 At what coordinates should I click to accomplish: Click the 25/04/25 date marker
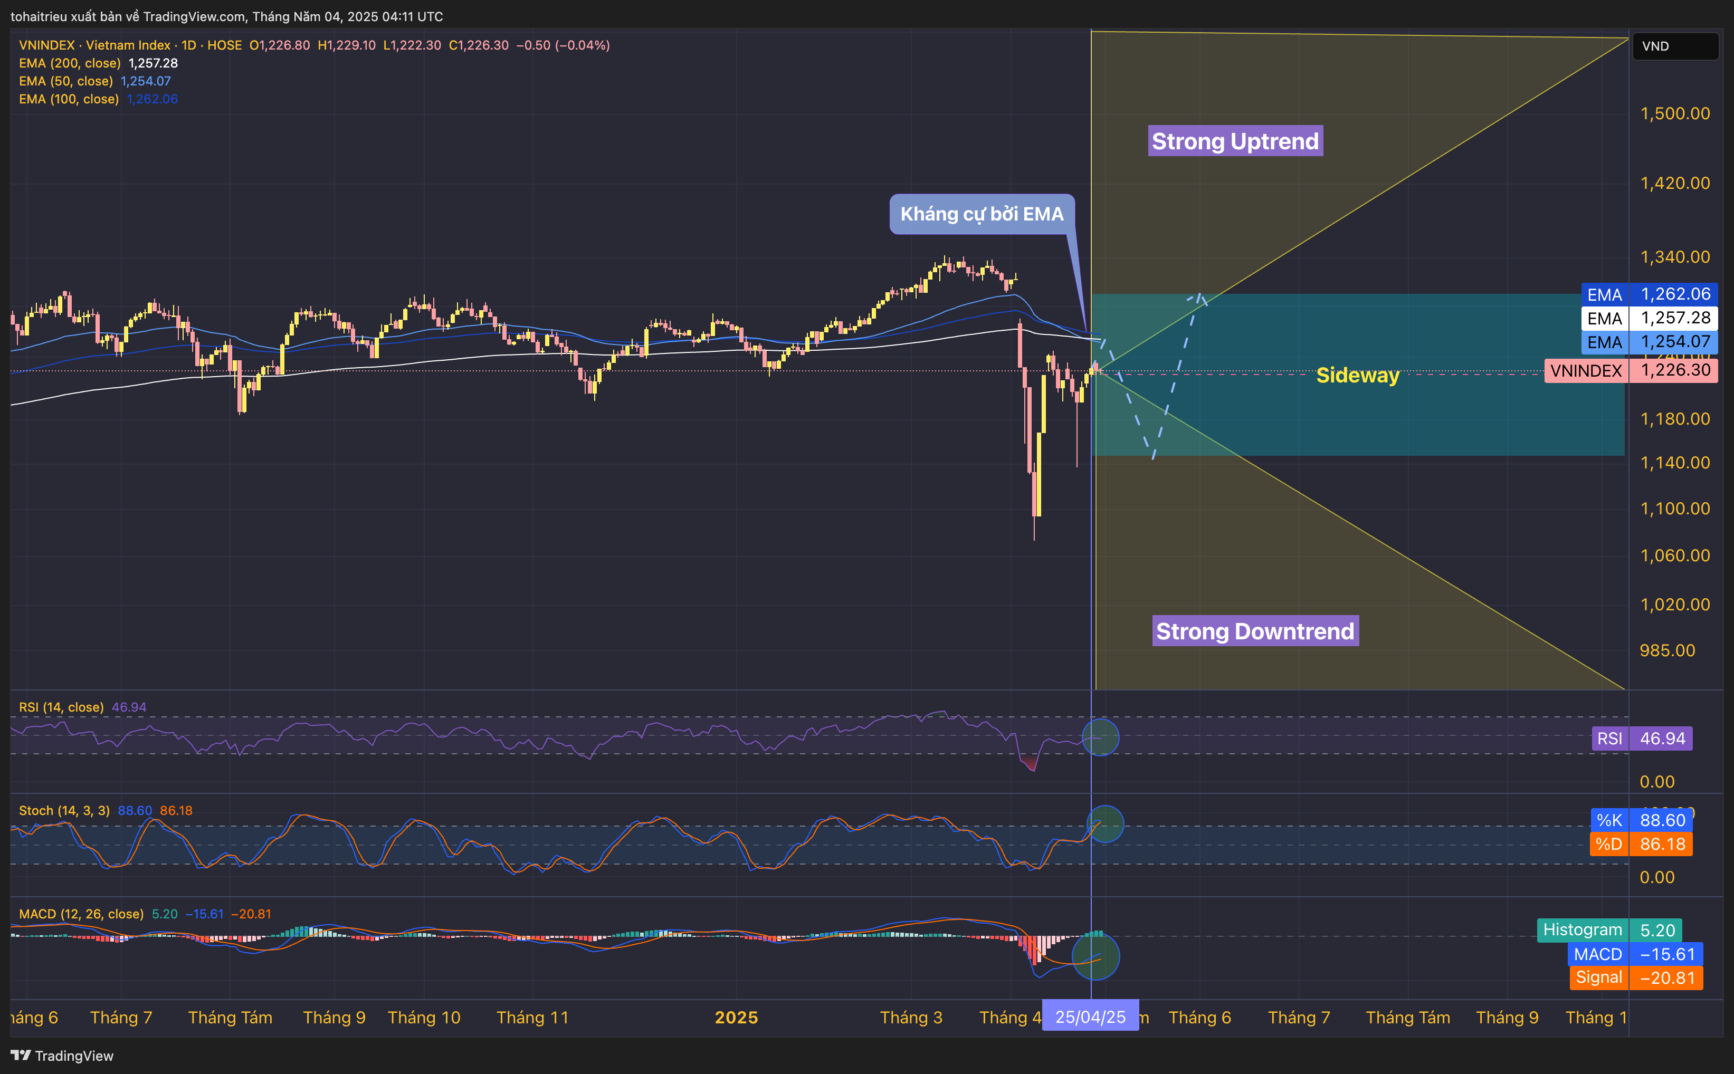[1090, 1017]
